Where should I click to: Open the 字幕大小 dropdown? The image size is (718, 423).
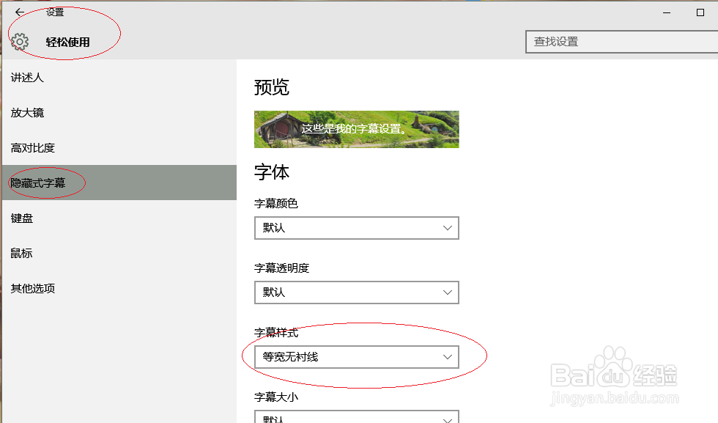coord(357,416)
